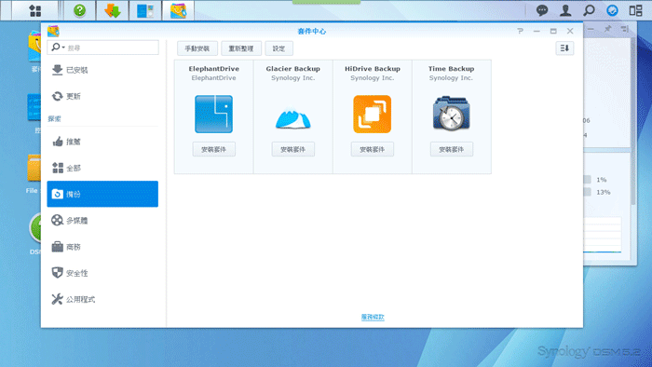Click the HiDrive Backup orange icon
Screen dimensions: 652x367
(x=373, y=114)
